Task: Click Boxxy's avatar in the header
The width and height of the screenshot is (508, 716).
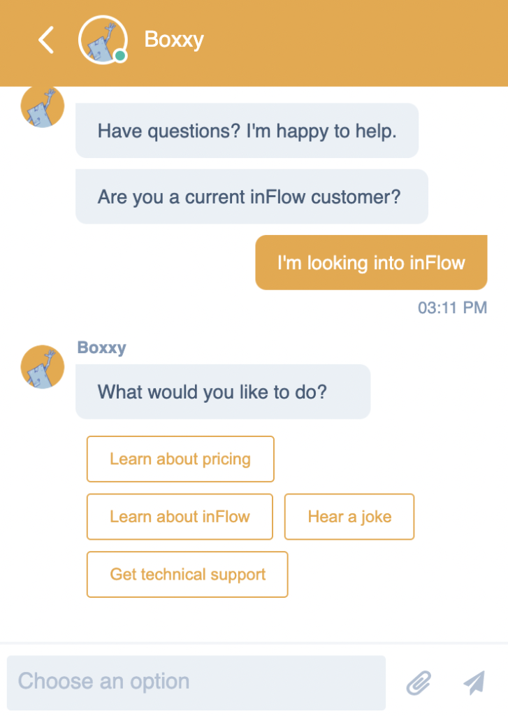Action: 101,39
